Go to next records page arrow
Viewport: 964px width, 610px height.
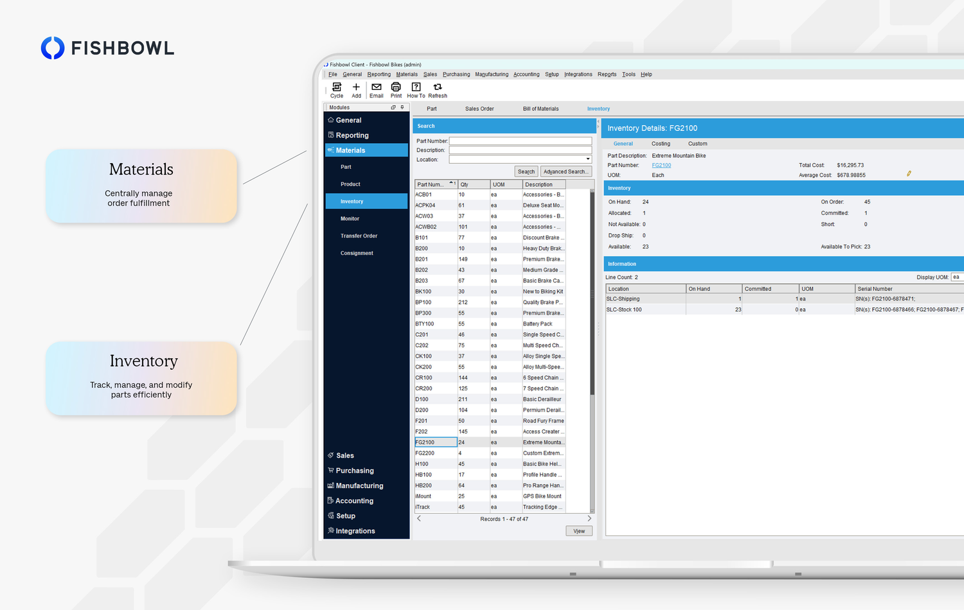[589, 518]
